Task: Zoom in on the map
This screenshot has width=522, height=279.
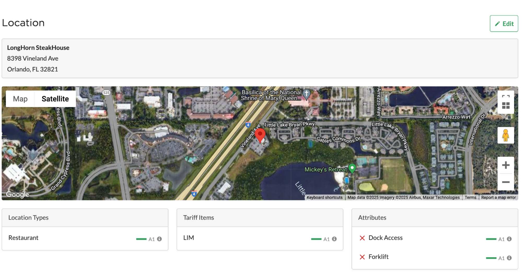Action: coord(506,165)
